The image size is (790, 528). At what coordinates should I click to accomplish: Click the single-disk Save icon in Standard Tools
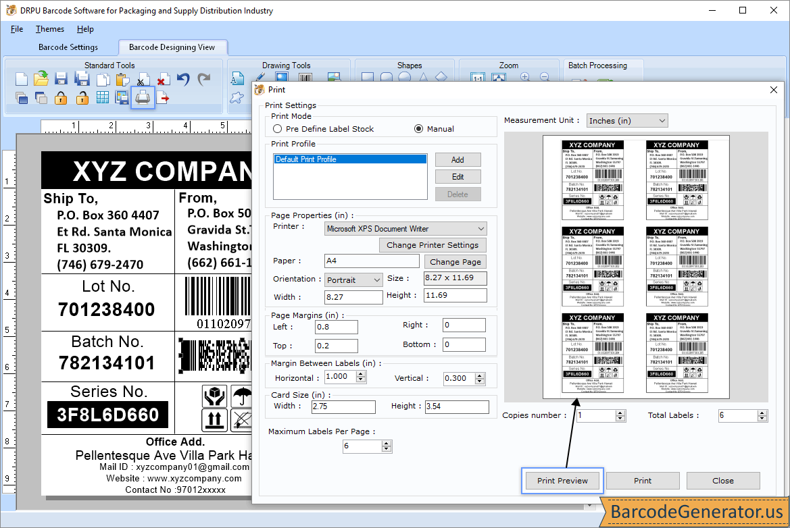(x=61, y=79)
